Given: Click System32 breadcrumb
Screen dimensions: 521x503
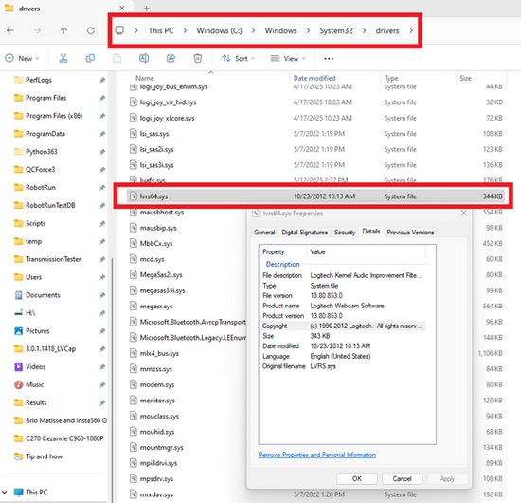Looking at the screenshot, I should click(x=336, y=30).
